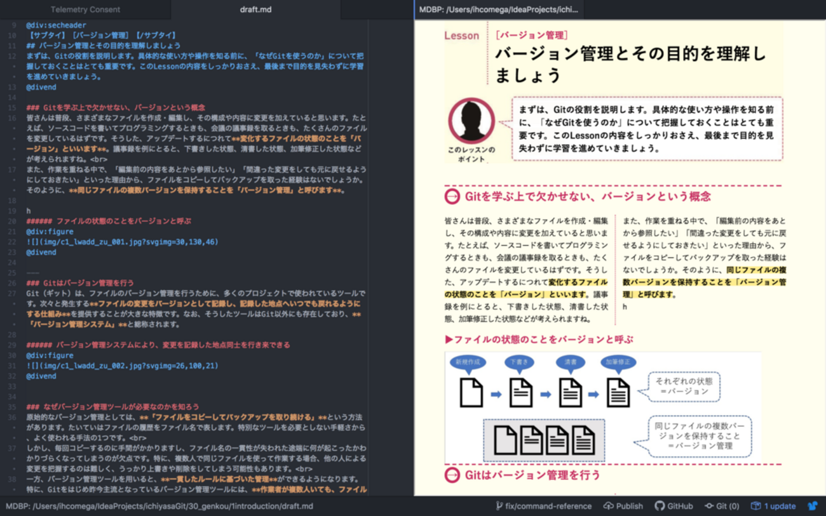This screenshot has height=516, width=826.
Task: Click Publish in the status bar
Action: pyautogui.click(x=629, y=506)
